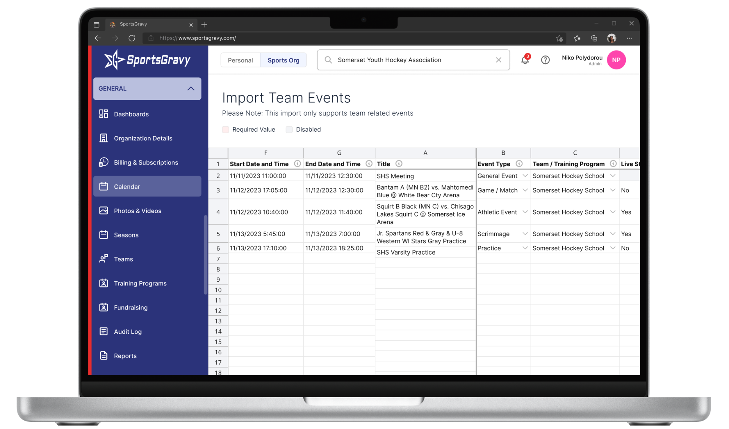This screenshot has height=429, width=729.
Task: Open browser settings ellipsis menu
Action: point(629,38)
